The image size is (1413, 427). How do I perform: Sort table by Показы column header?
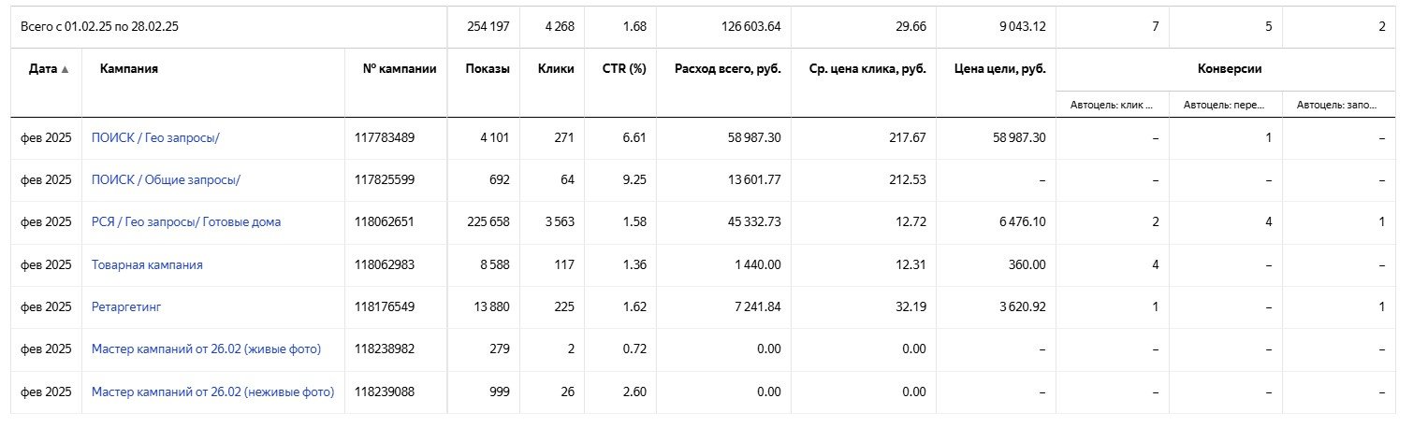[488, 69]
